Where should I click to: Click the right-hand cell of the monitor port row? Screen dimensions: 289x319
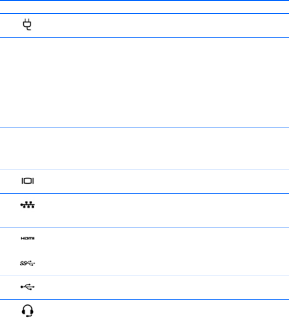pyautogui.click(x=218, y=182)
